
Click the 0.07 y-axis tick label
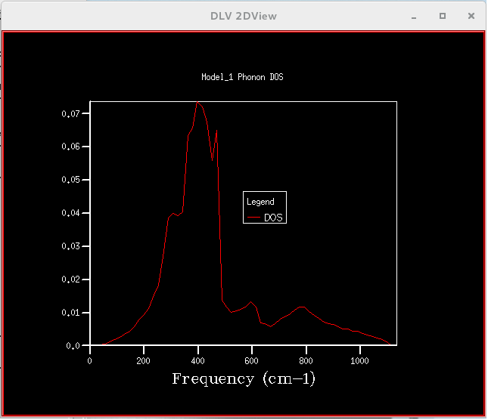70,114
